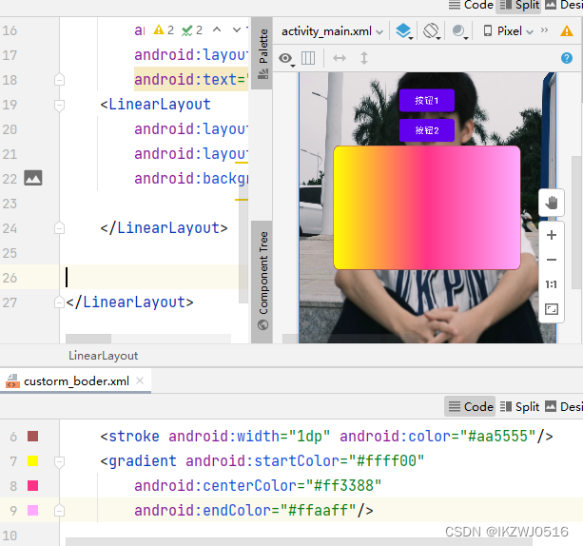Viewport: 583px width, 546px height.
Task: Open the yellow #ffff00 color swatch
Action: (x=33, y=461)
